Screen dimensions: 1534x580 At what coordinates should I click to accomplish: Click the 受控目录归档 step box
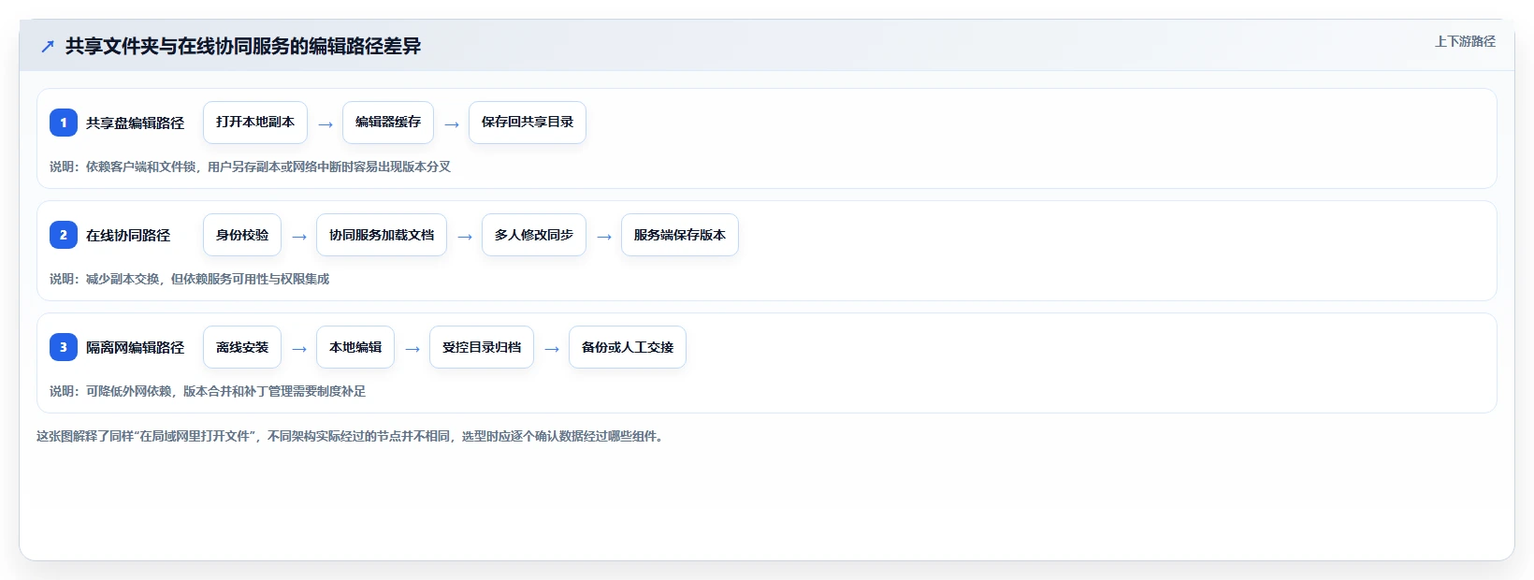click(x=482, y=347)
